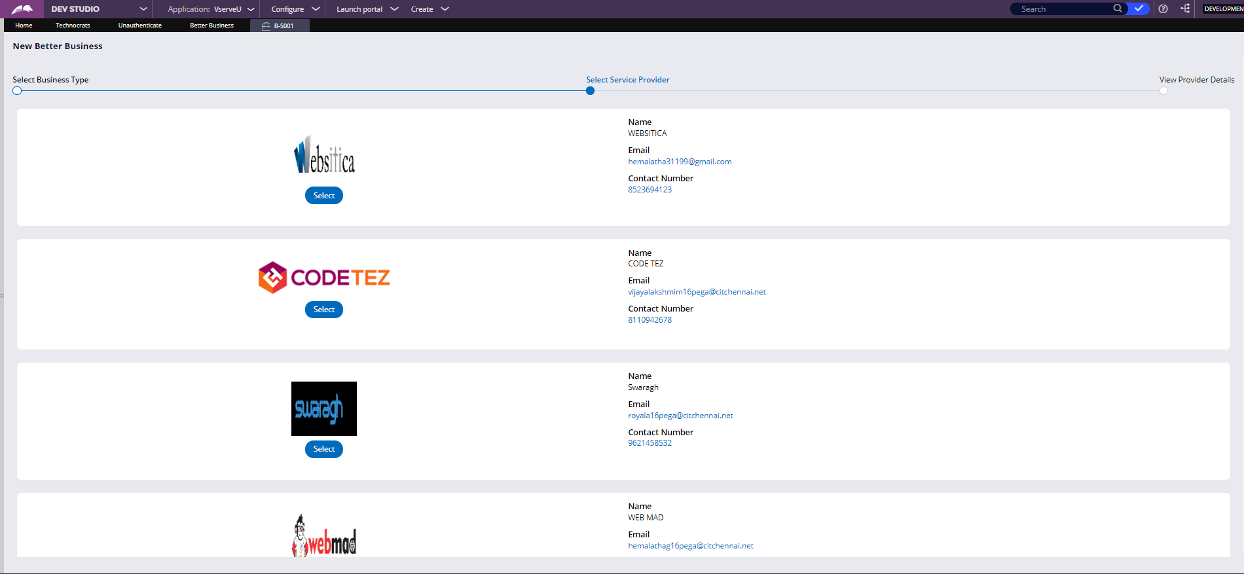Click the Select Business Type progress step marker
Image resolution: width=1244 pixels, height=574 pixels.
[x=17, y=91]
